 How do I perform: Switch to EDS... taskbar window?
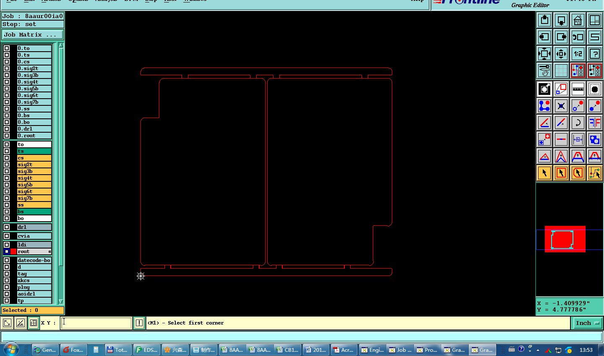click(x=146, y=350)
